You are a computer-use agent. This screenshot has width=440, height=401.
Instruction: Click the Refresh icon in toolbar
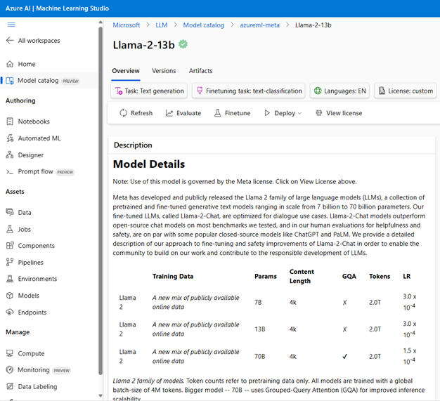point(123,113)
